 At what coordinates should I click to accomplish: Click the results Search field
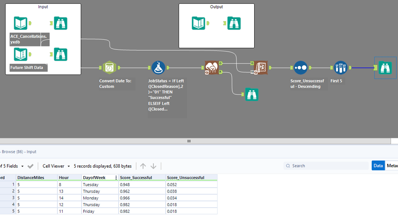point(326,166)
